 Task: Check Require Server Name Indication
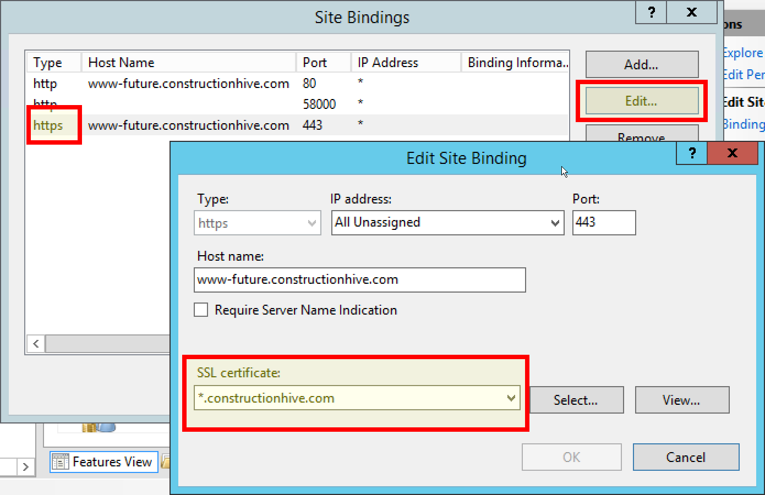201,310
